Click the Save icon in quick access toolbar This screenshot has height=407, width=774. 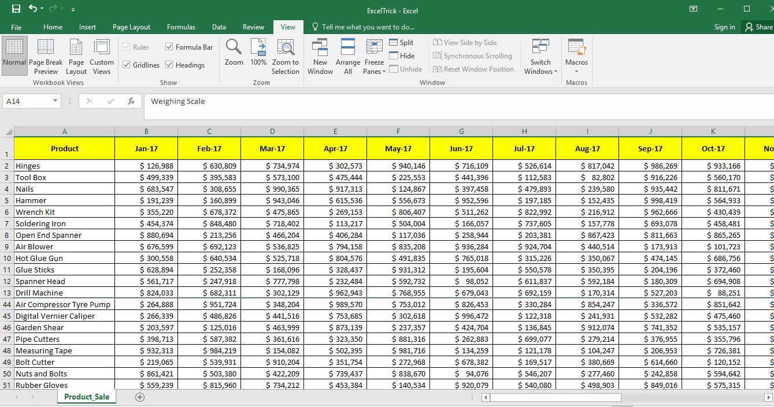tap(16, 9)
